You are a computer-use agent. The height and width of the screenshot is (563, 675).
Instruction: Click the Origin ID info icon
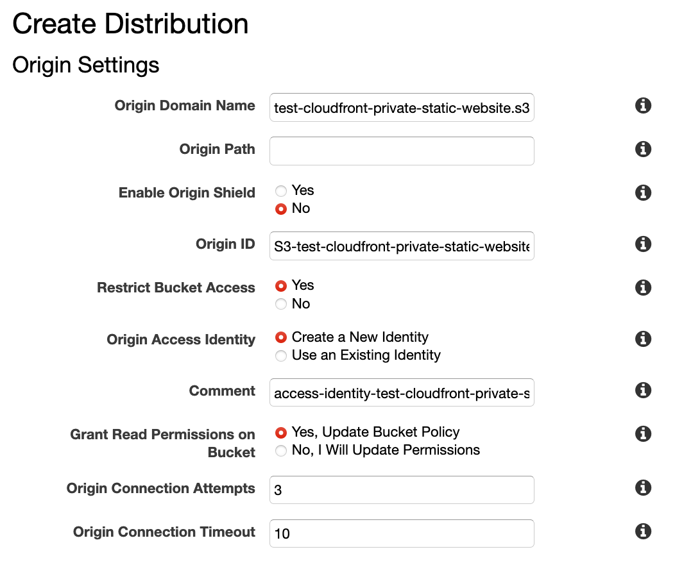coord(643,244)
